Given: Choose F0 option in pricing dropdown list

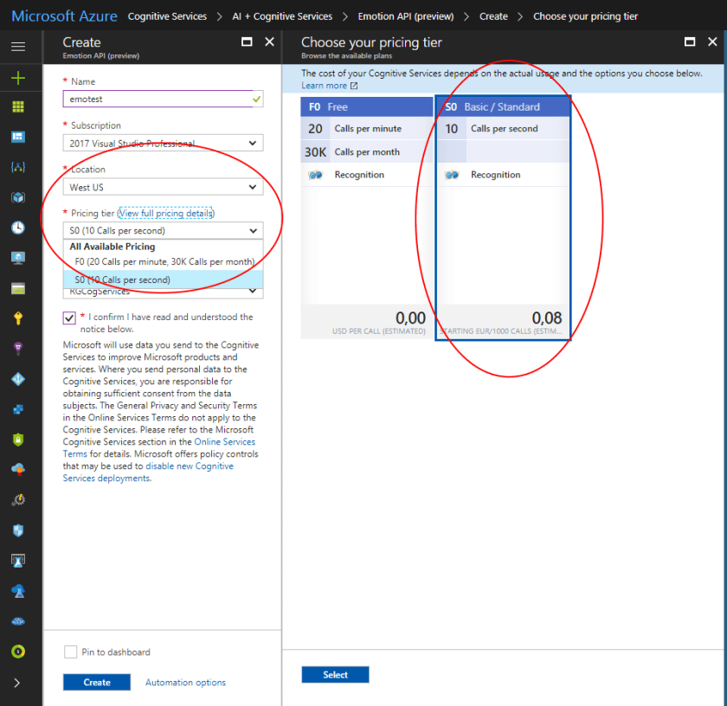Looking at the screenshot, I should pos(164,261).
